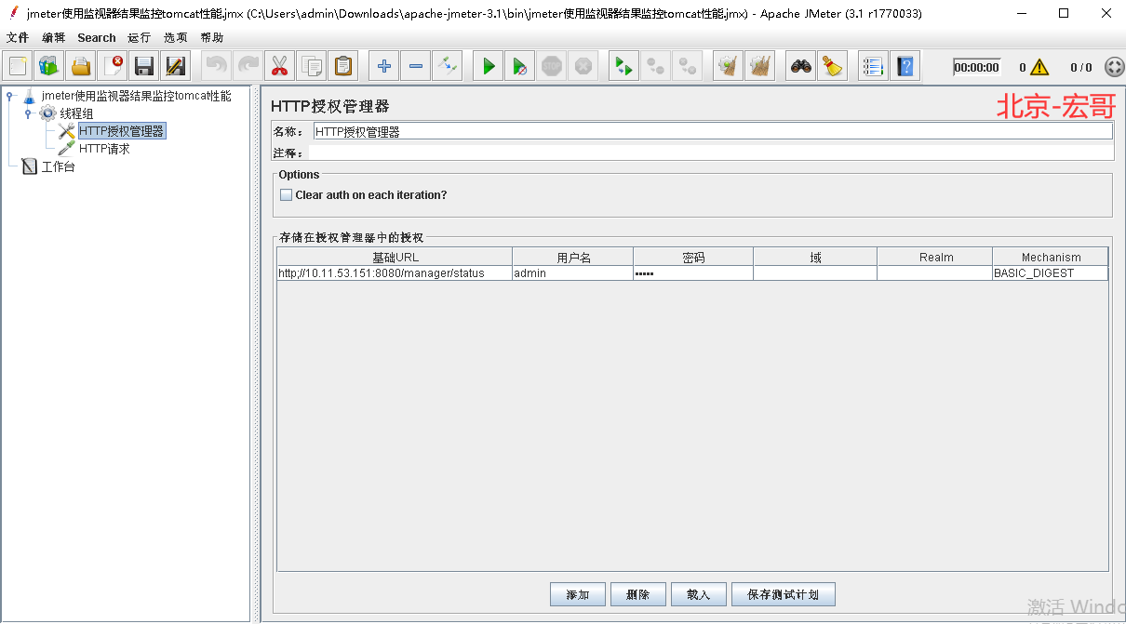The width and height of the screenshot is (1126, 624).
Task: Click the Stop test icon
Action: (552, 66)
